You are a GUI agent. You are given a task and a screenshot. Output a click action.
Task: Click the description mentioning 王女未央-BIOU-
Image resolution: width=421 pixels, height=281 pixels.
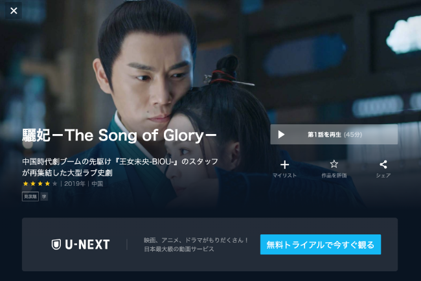120,167
